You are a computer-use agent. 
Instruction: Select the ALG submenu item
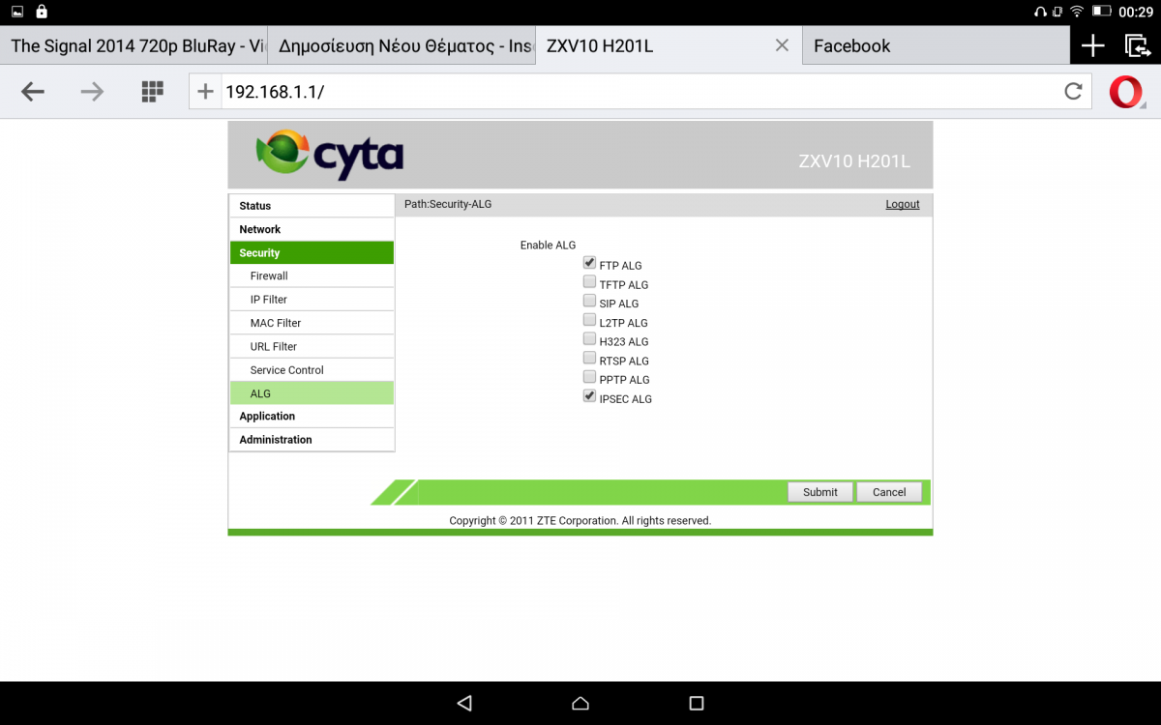point(312,393)
